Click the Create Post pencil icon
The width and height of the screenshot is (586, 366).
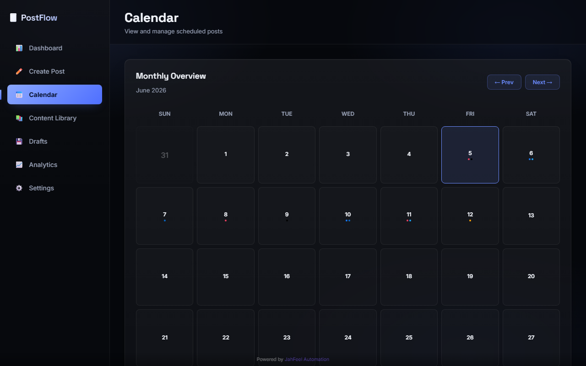point(19,71)
